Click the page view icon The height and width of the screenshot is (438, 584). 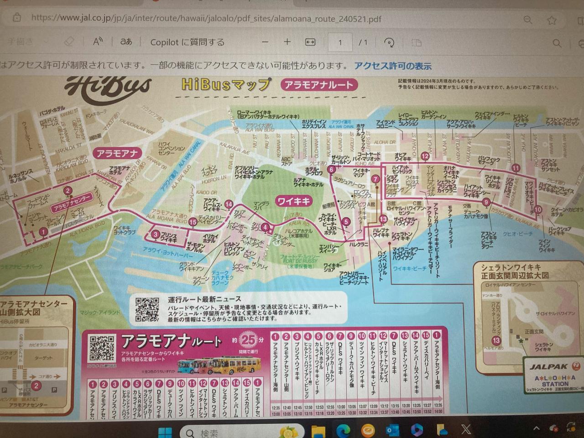416,43
